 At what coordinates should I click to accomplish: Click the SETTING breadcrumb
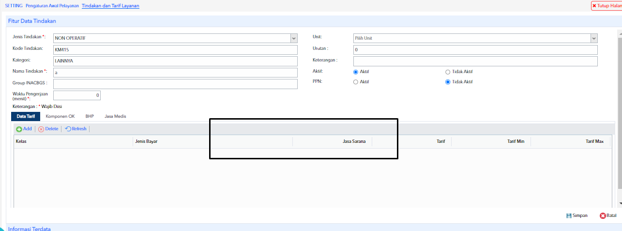tap(14, 6)
